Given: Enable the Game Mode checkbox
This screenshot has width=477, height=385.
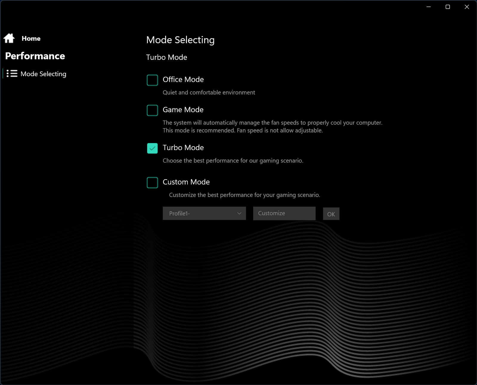Looking at the screenshot, I should tap(152, 110).
